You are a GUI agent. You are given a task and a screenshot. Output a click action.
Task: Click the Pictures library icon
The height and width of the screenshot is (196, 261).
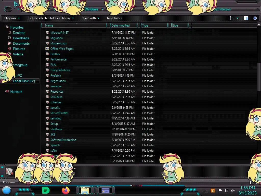tap(10, 49)
